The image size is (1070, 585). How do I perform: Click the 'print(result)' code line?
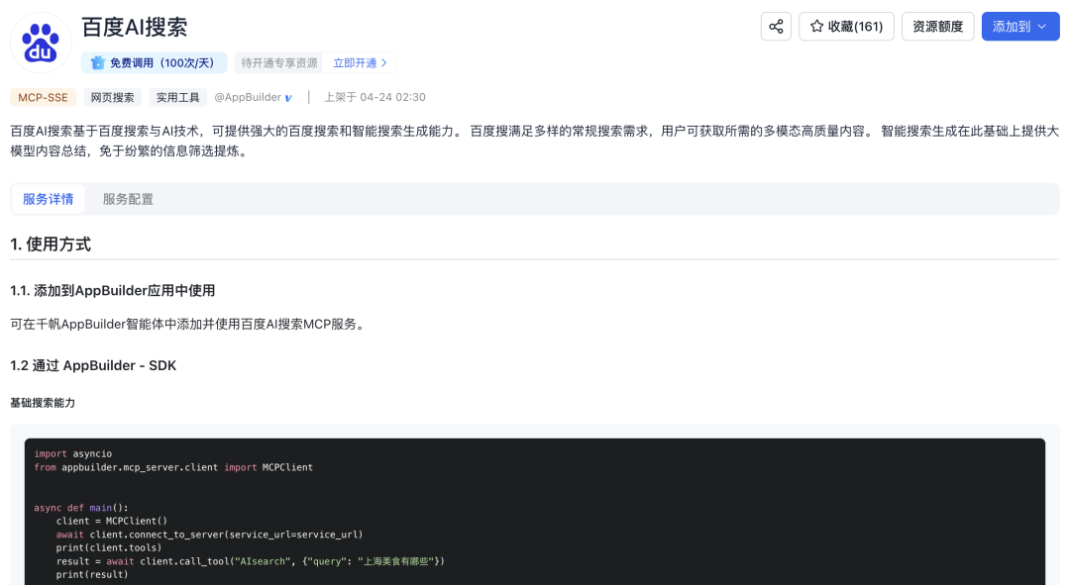tap(92, 575)
